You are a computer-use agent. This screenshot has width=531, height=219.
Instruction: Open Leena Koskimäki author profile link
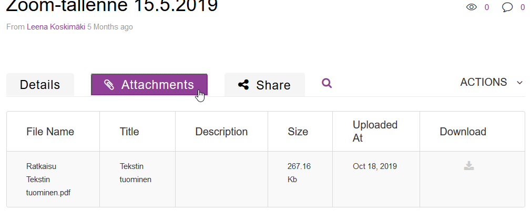point(56,27)
